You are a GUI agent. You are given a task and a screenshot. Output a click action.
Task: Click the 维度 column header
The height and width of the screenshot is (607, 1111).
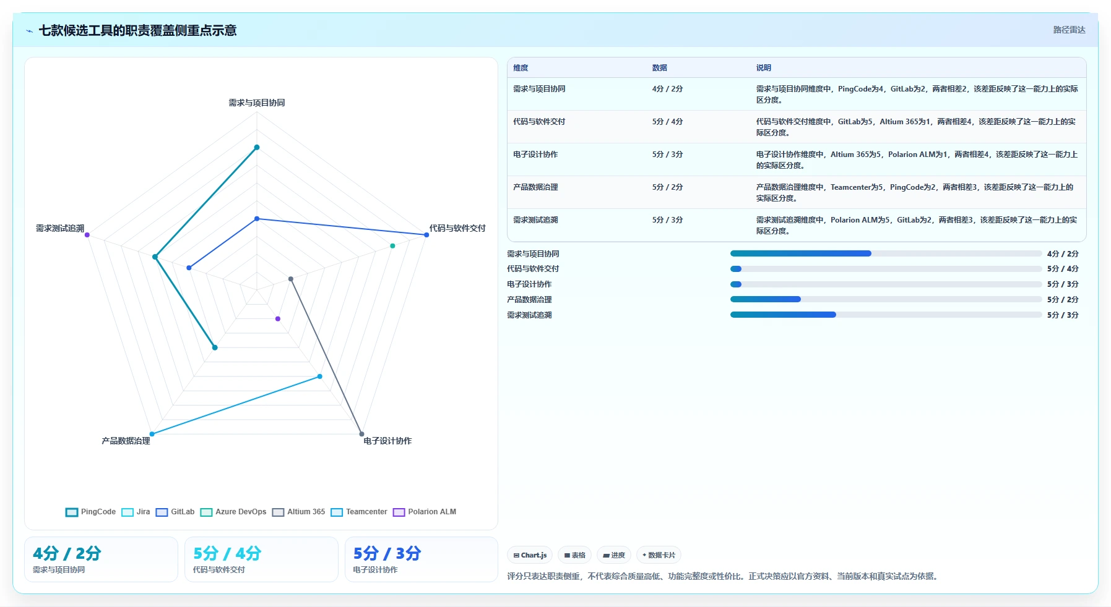point(521,68)
